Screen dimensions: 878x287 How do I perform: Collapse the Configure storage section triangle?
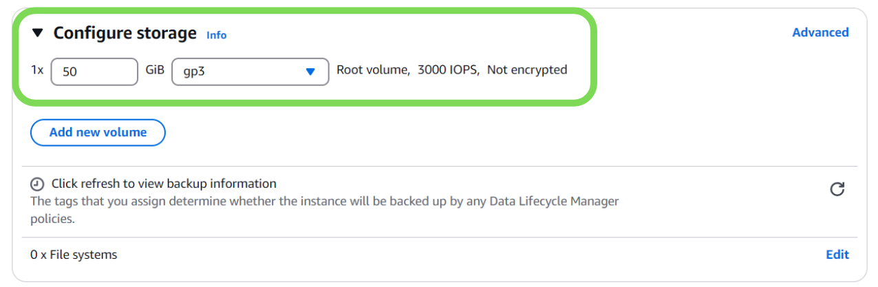pyautogui.click(x=38, y=33)
